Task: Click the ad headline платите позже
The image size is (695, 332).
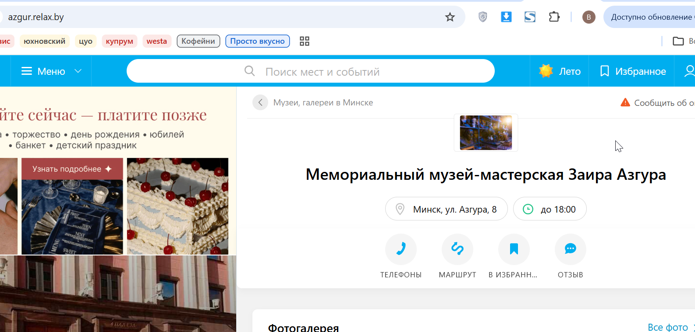Action: point(152,115)
